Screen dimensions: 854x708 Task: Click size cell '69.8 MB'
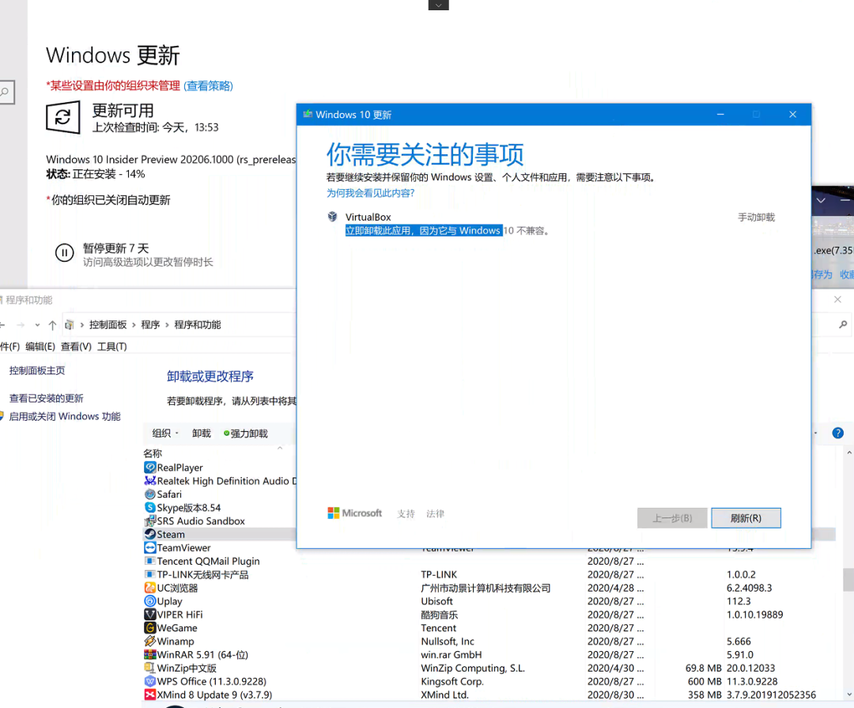click(x=703, y=668)
